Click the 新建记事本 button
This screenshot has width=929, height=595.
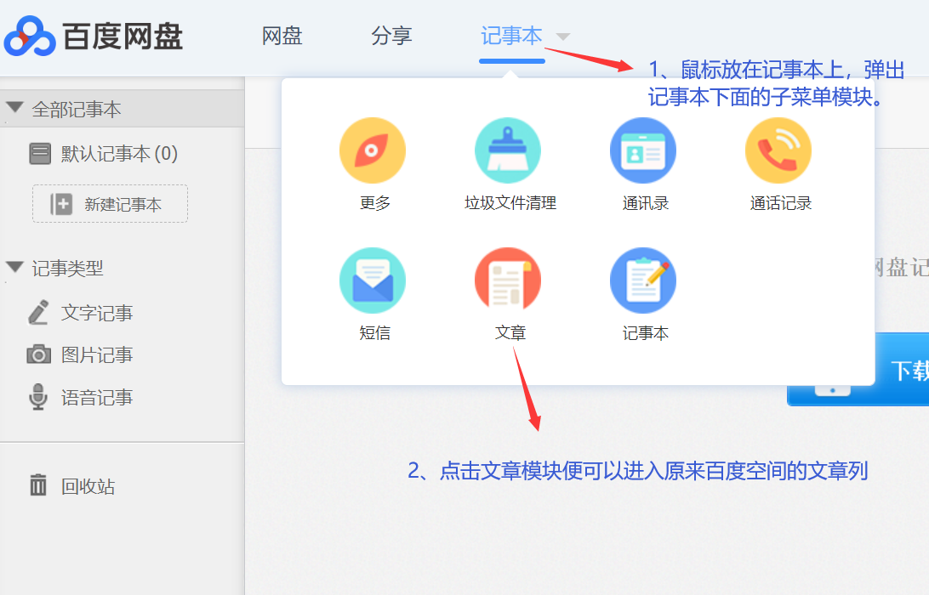[111, 204]
